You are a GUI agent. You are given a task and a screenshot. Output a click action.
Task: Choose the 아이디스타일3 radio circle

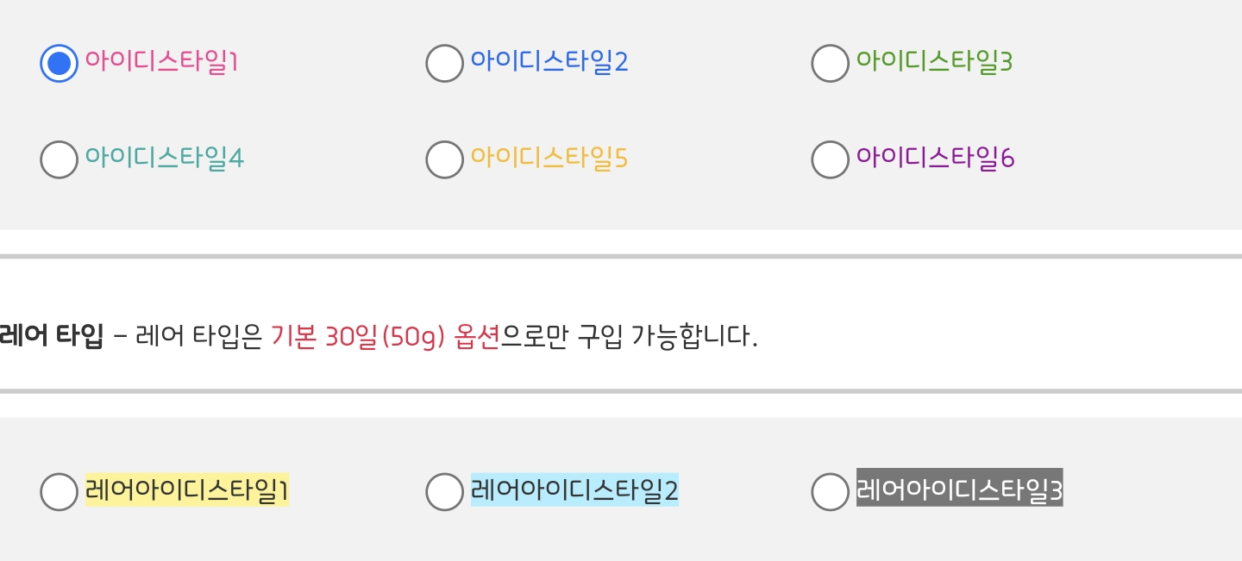point(830,63)
